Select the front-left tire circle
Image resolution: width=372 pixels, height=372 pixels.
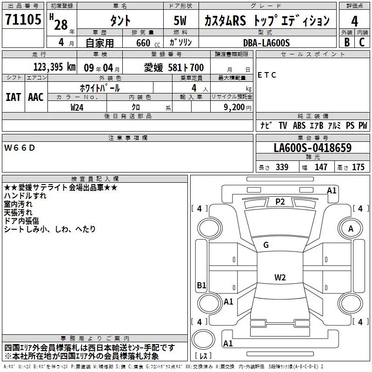pos(210,228)
